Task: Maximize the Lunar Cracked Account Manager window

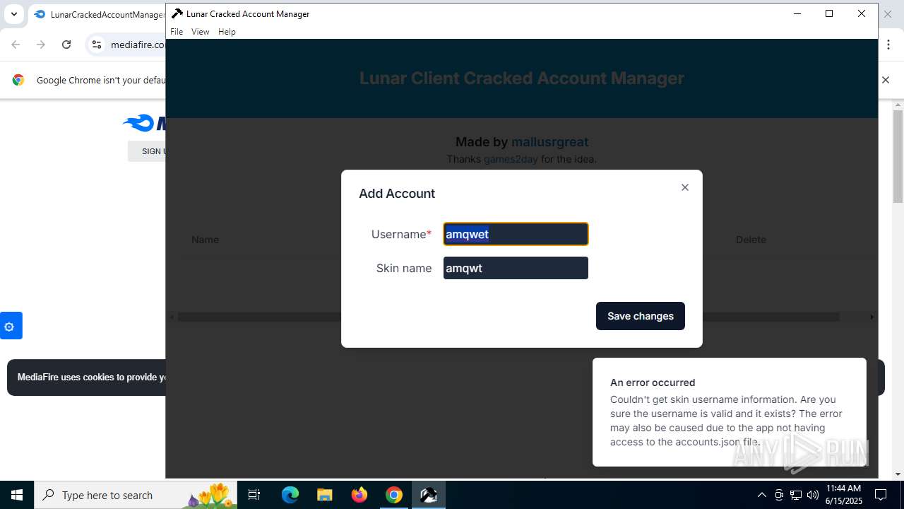Action: pyautogui.click(x=829, y=13)
